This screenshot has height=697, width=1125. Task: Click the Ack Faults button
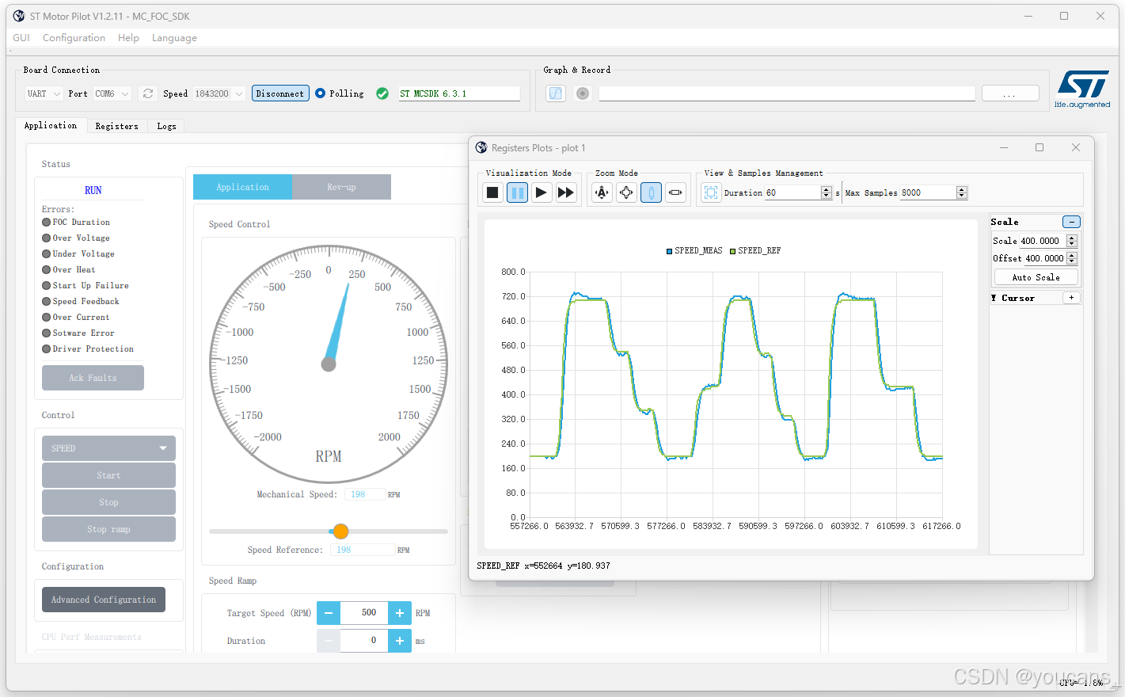click(93, 378)
